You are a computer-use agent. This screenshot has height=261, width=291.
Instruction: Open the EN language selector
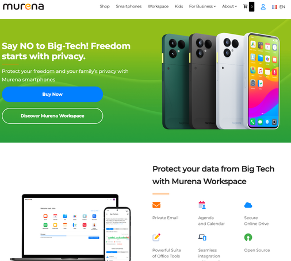[282, 7]
